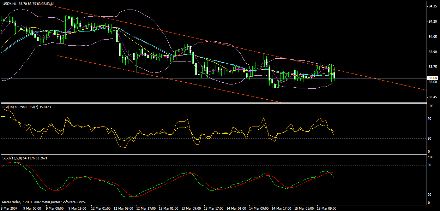Click the 12 Mar 09:00 time label

[x=123, y=208]
